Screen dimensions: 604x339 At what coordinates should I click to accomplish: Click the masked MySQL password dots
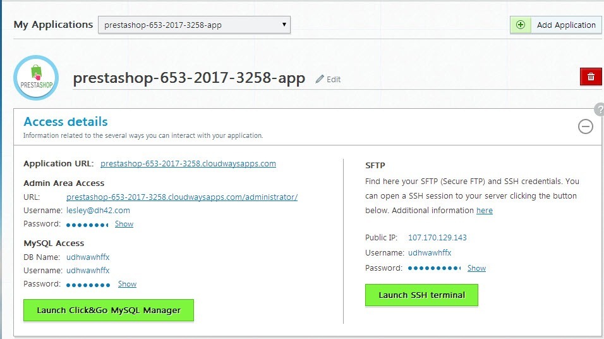(88, 285)
